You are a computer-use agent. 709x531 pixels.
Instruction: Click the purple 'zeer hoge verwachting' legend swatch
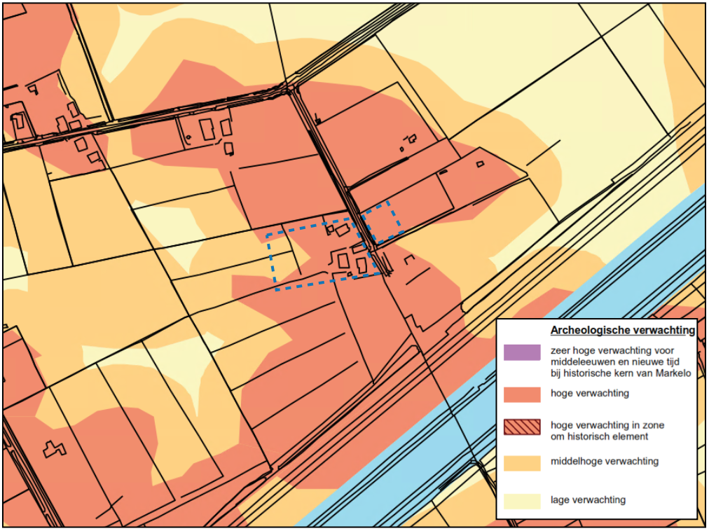point(522,352)
